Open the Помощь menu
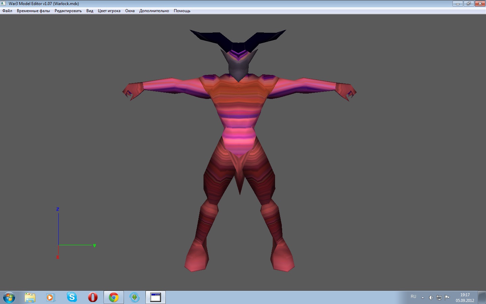The image size is (486, 304). tap(182, 11)
